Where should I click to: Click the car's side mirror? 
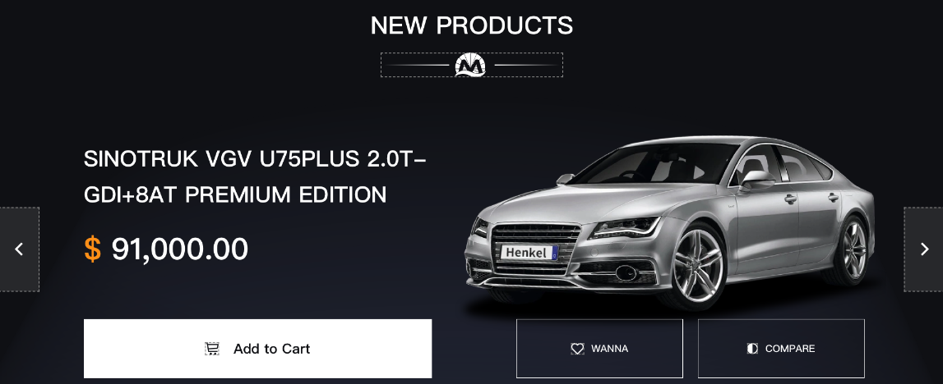[x=756, y=180]
